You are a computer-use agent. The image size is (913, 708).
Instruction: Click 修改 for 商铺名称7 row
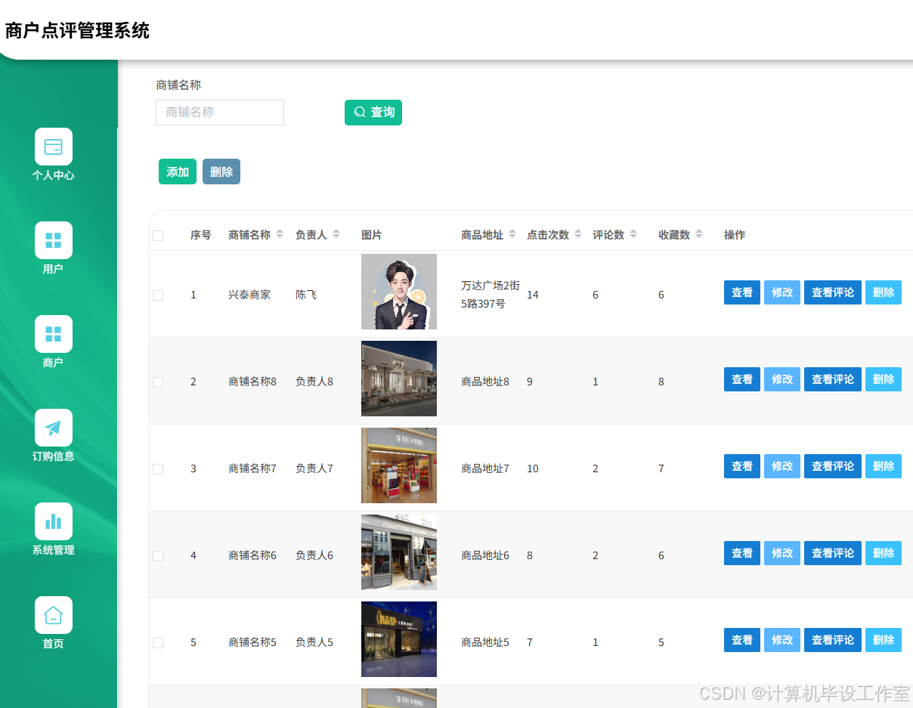click(x=782, y=466)
